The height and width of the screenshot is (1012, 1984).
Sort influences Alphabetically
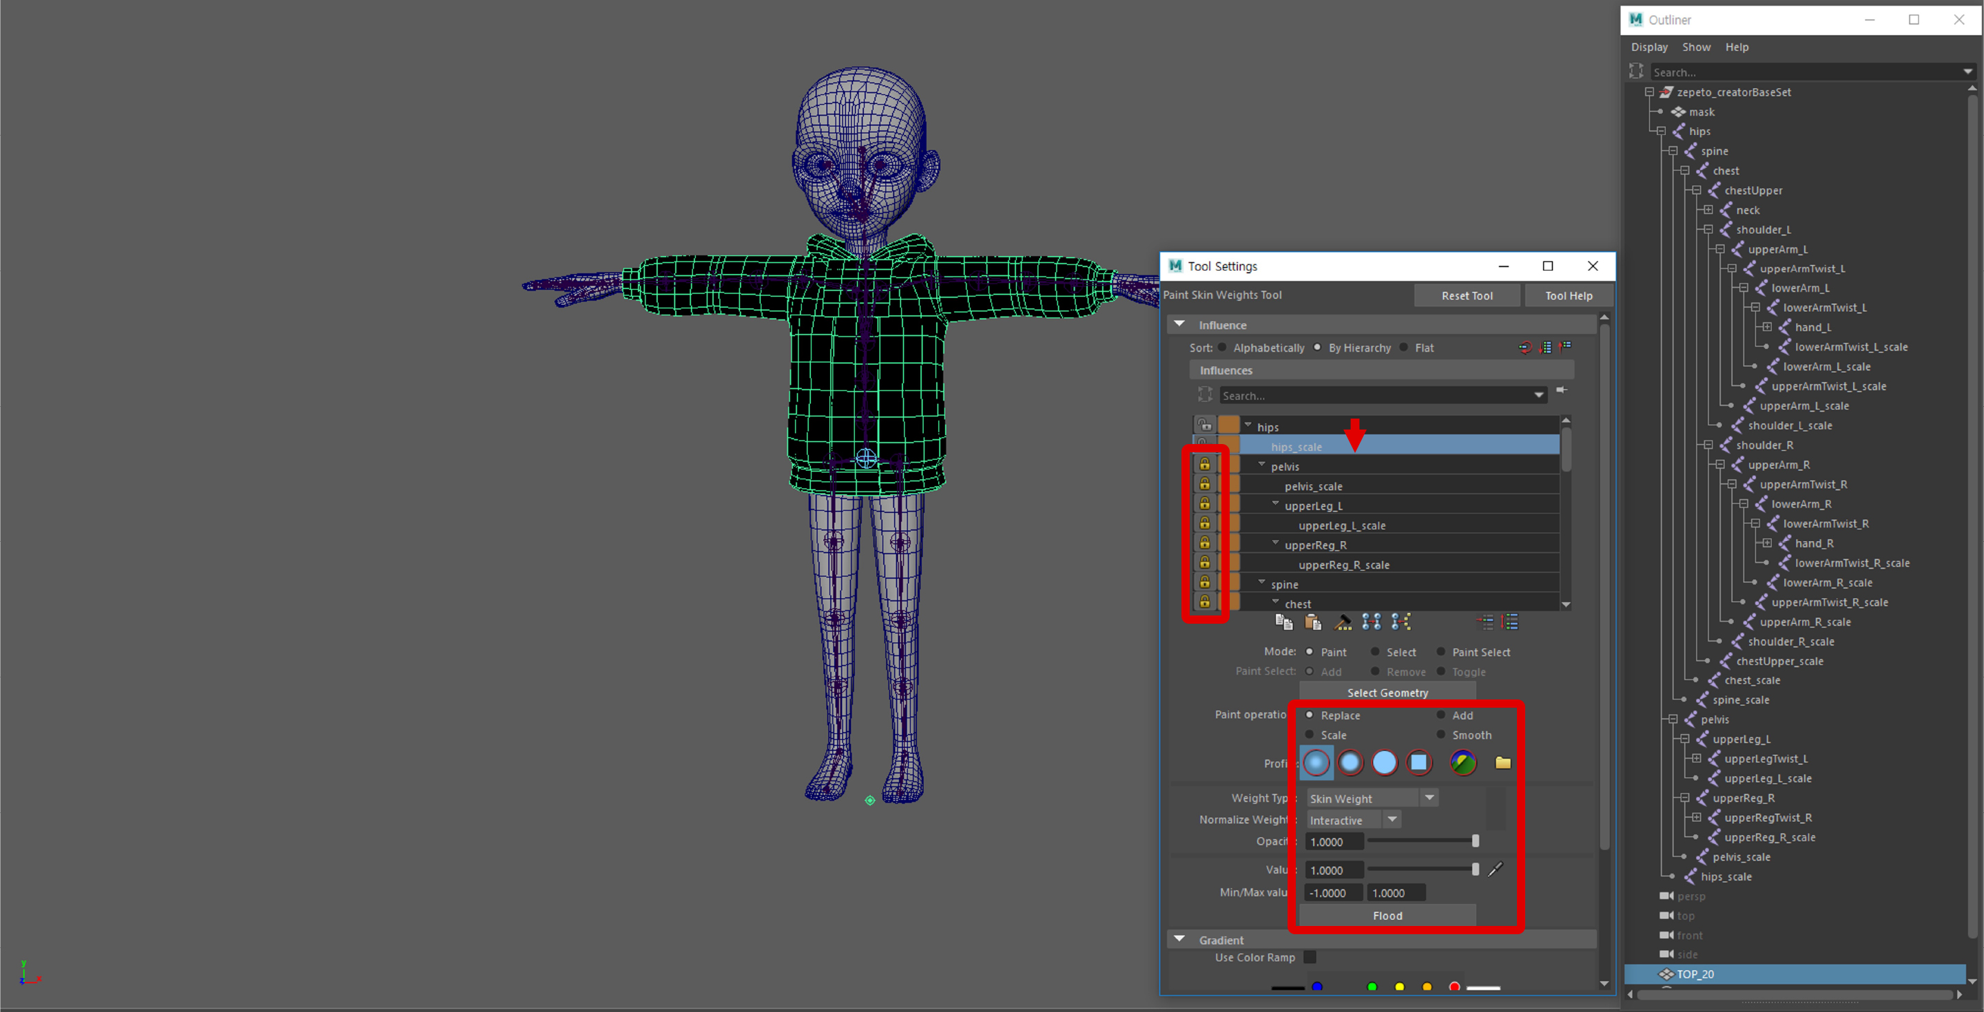tap(1222, 348)
